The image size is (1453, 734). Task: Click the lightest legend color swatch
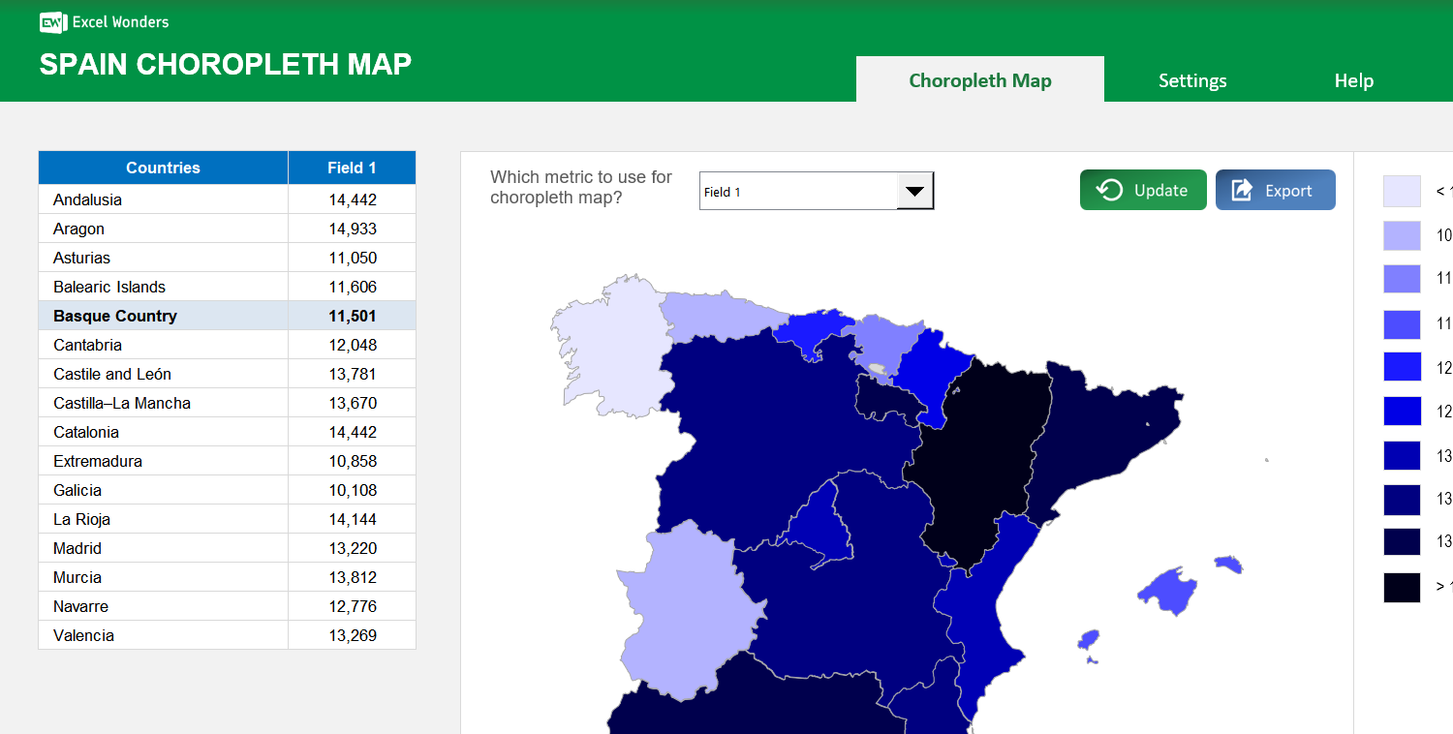point(1402,191)
